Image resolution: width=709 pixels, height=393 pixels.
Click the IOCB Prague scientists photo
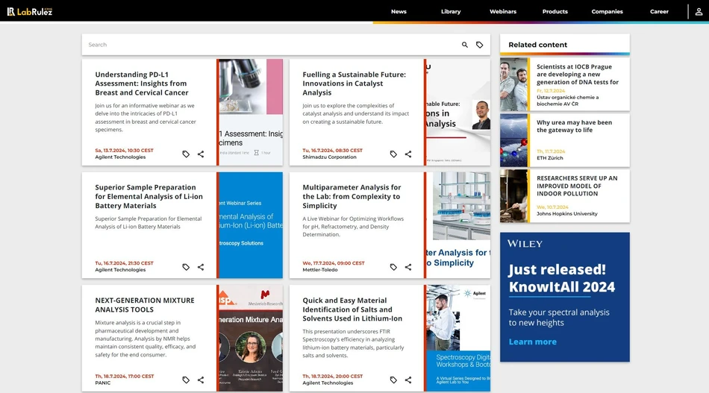tap(513, 84)
